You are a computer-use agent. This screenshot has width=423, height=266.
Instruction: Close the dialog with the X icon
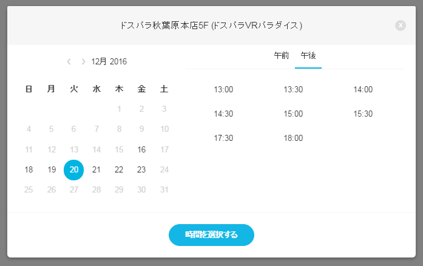401,26
